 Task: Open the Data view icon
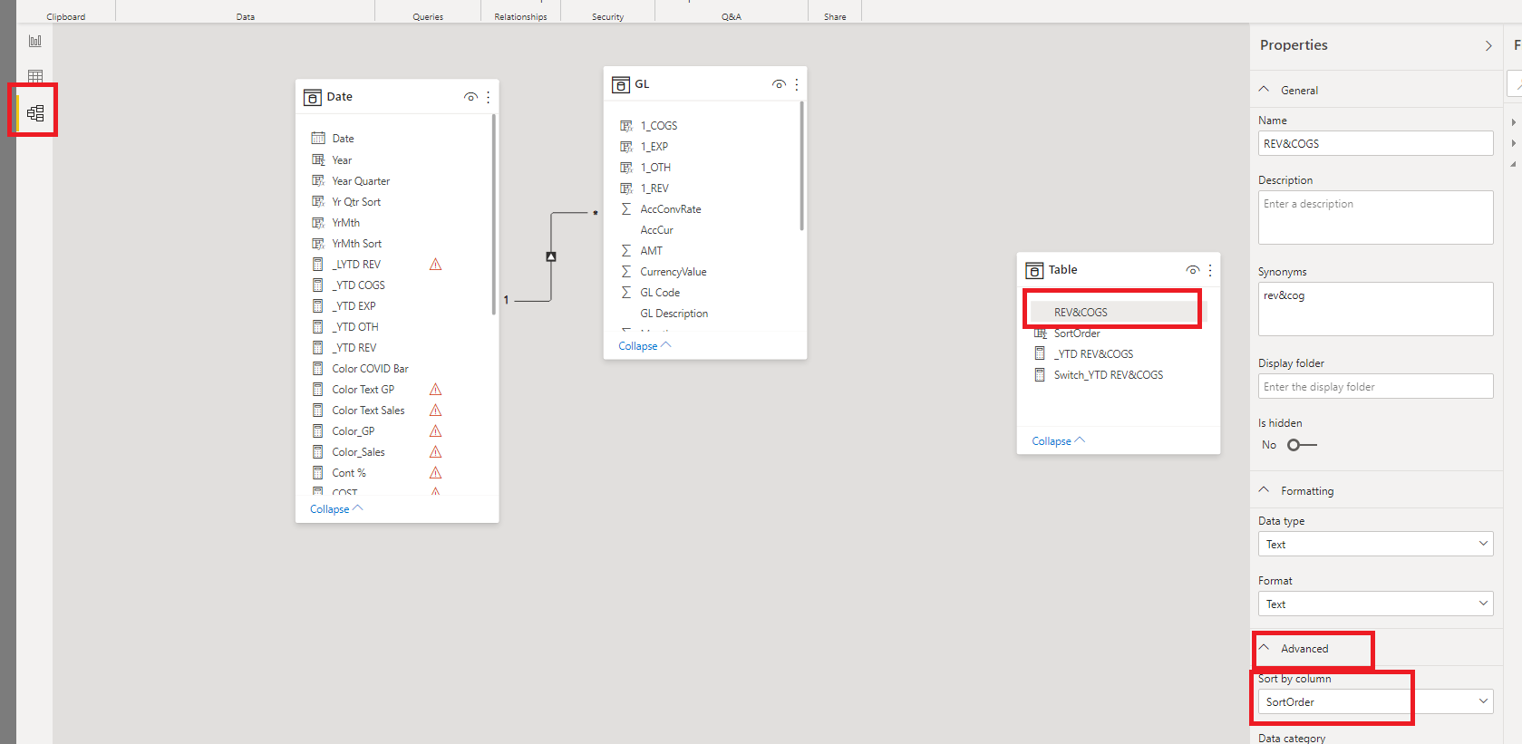[35, 76]
